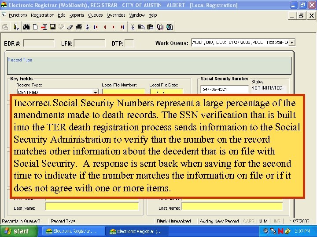317x237 pixels.
Task: Click the binoculars search icon
Action: pyautogui.click(x=26, y=27)
